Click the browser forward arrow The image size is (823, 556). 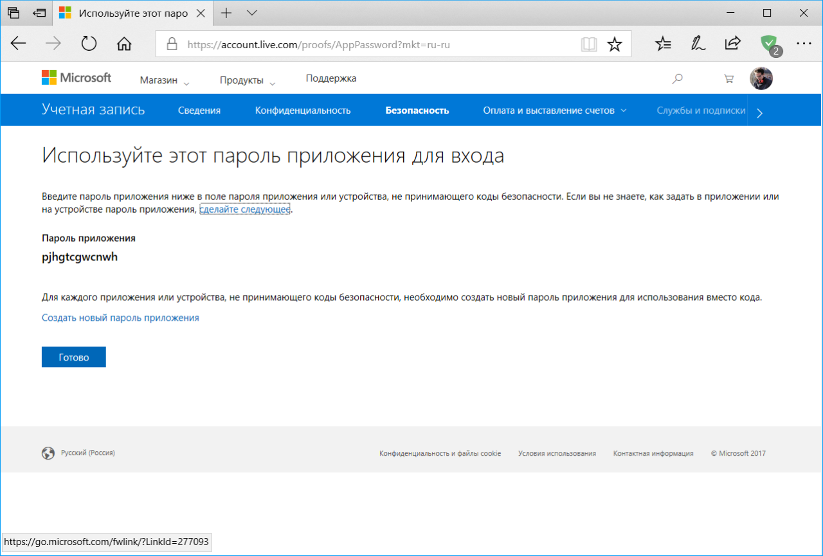point(53,44)
